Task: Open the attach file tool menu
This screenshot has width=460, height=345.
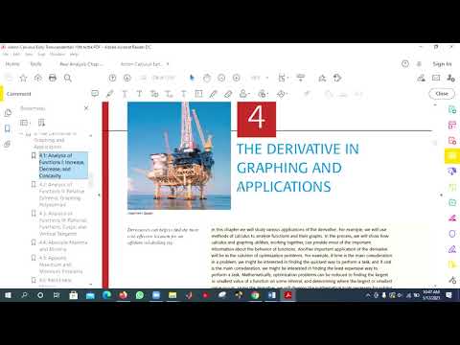Action: pos(263,94)
